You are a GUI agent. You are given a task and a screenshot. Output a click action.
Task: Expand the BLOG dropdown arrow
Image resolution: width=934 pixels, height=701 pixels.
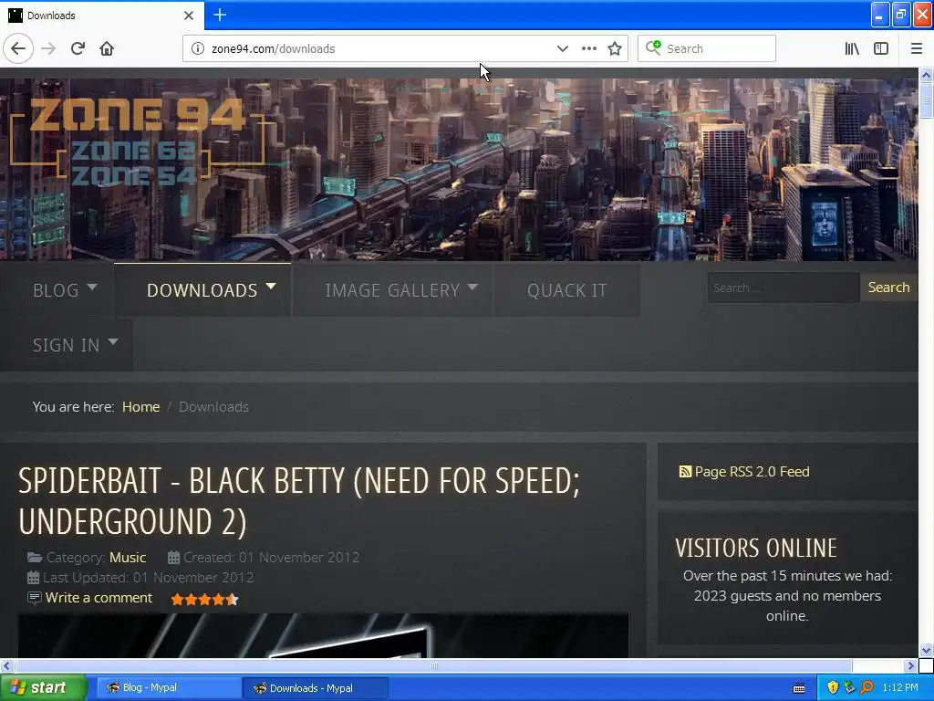[92, 288]
